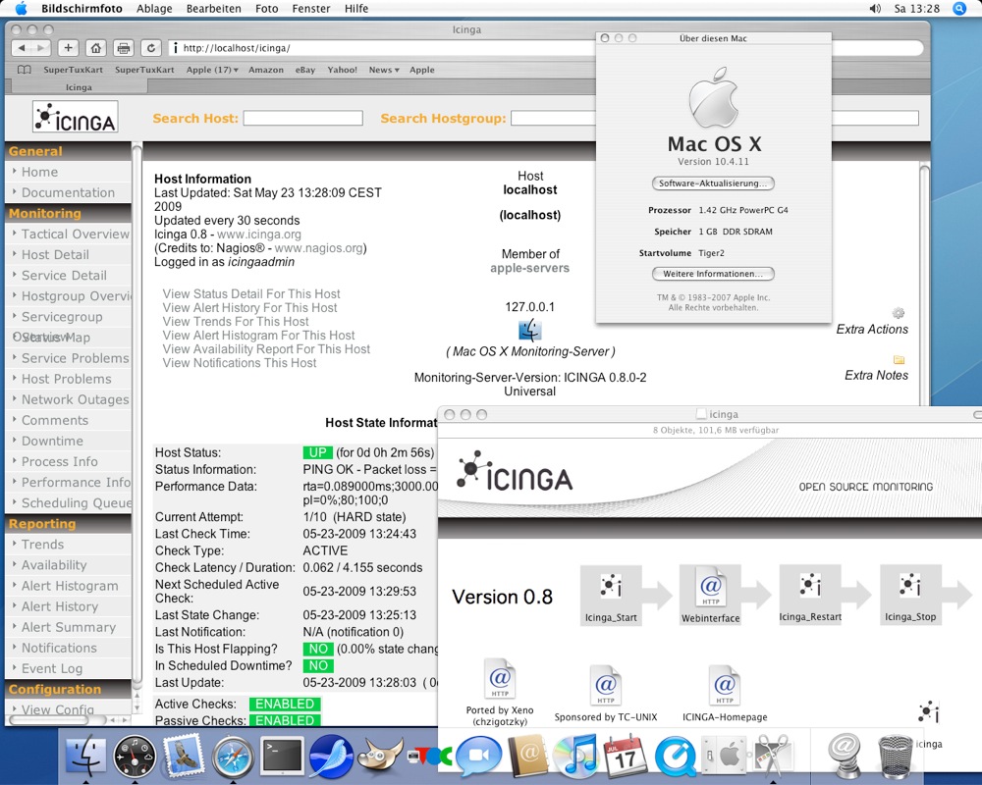982x785 pixels.
Task: Open the Amazon bookmark
Action: click(x=265, y=70)
